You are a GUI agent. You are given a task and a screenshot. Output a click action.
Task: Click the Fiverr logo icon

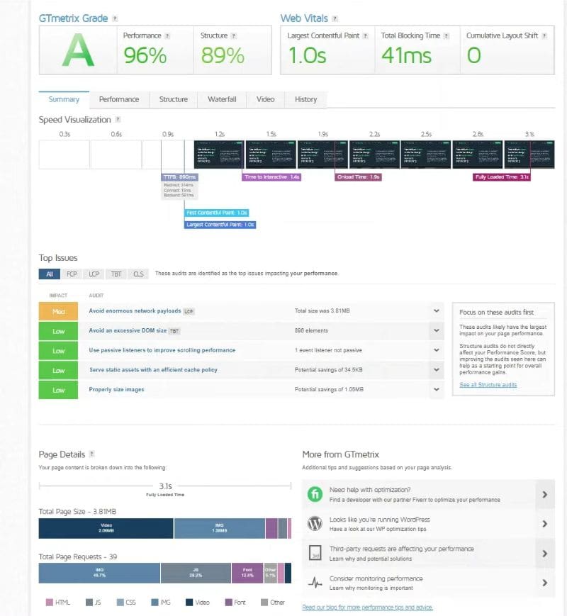315,494
